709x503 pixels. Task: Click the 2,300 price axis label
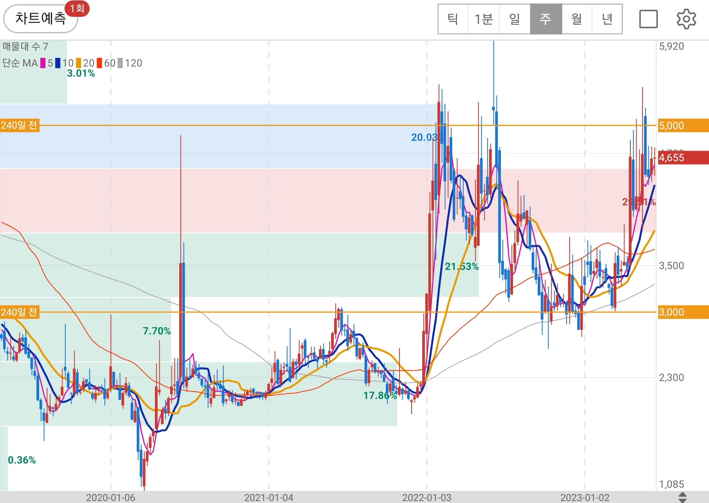click(671, 377)
